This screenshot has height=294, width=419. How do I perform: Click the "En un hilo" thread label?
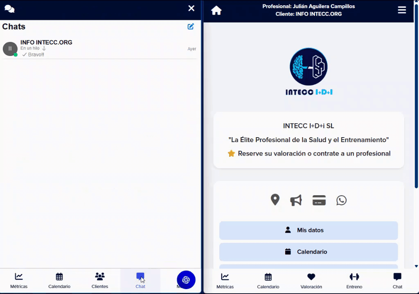coord(30,48)
